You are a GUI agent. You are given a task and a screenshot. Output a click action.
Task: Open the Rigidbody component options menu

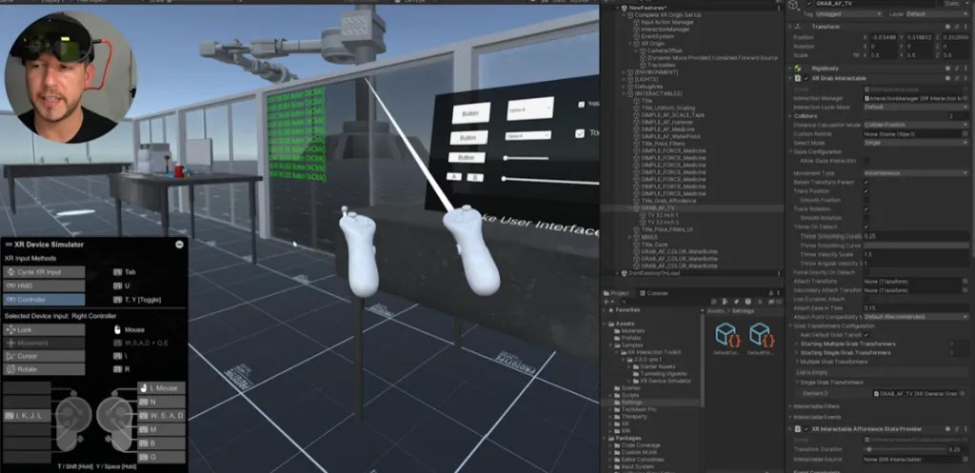(x=965, y=69)
